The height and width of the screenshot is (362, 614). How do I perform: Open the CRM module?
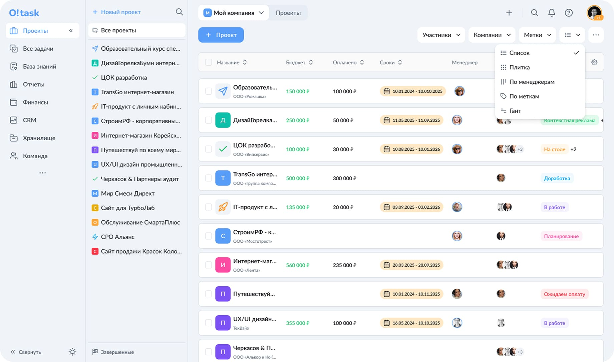click(x=29, y=120)
